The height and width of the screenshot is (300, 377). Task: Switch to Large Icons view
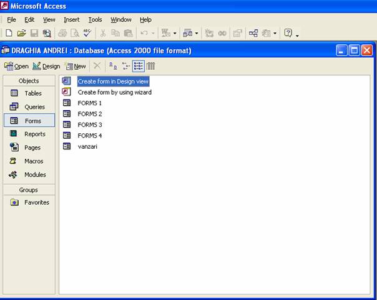tap(113, 66)
